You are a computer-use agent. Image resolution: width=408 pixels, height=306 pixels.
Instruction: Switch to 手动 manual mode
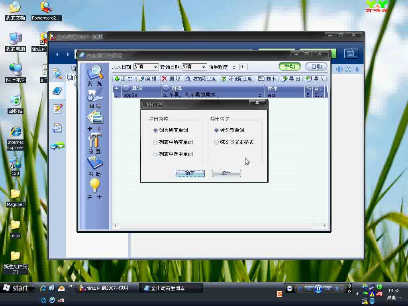click(x=289, y=67)
